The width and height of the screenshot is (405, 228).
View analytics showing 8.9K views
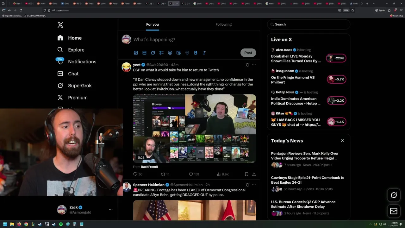point(223,174)
